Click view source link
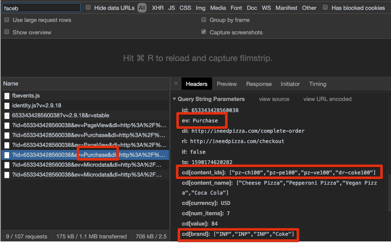Viewport: 391px width, 244px height. [274, 99]
